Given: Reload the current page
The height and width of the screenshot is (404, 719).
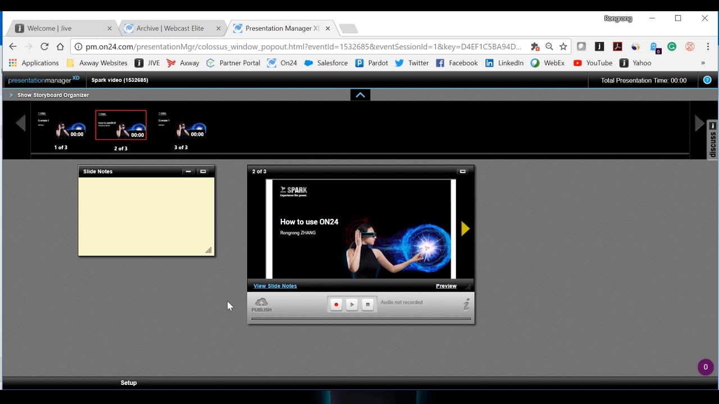Looking at the screenshot, I should coord(44,47).
